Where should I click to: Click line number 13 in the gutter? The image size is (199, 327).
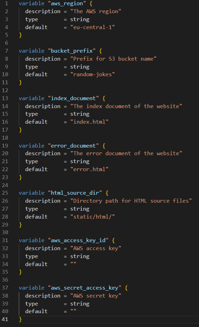(5, 98)
